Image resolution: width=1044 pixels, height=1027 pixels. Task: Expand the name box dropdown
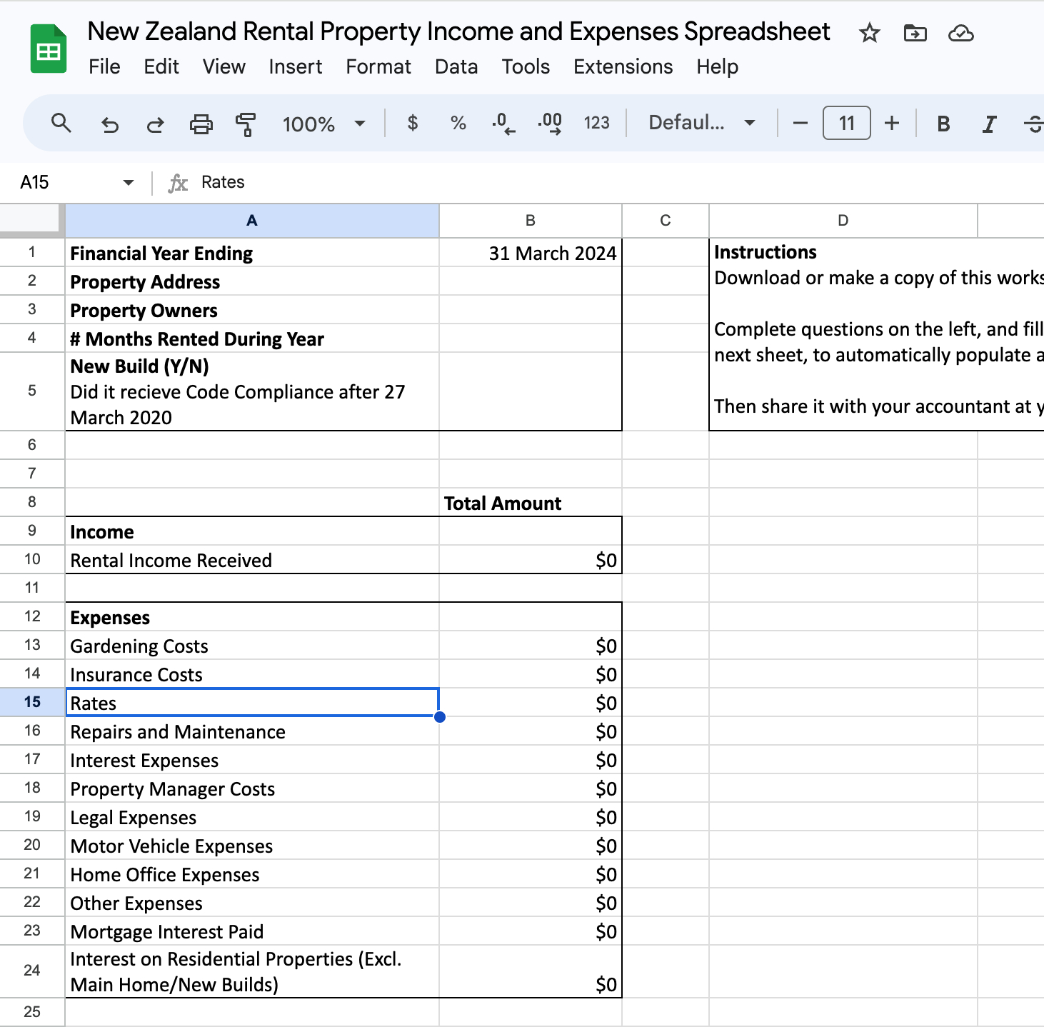pyautogui.click(x=128, y=182)
